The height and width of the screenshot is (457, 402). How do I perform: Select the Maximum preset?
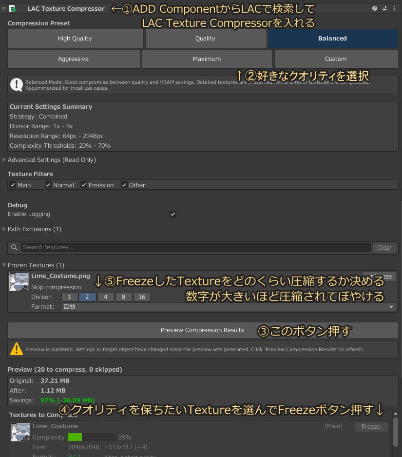(207, 59)
